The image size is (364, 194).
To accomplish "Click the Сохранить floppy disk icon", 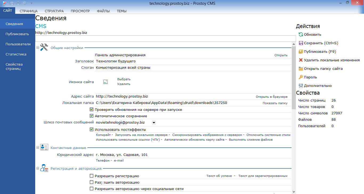I will [x=301, y=43].
